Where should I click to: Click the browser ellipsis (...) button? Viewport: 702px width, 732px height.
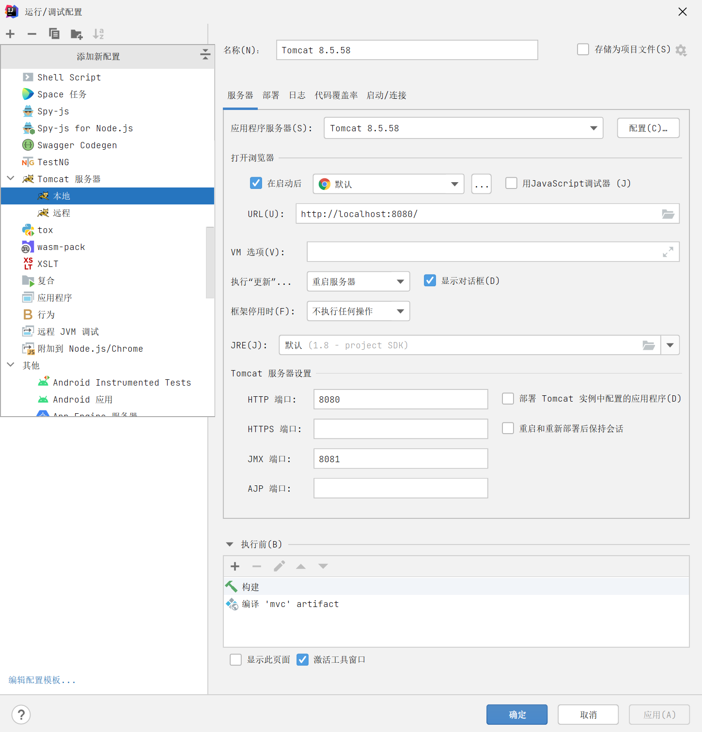tap(482, 184)
